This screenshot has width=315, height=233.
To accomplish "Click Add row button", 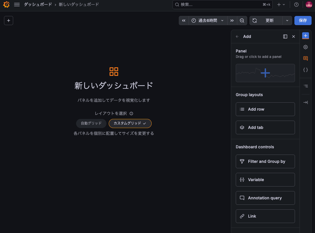I will 265,109.
